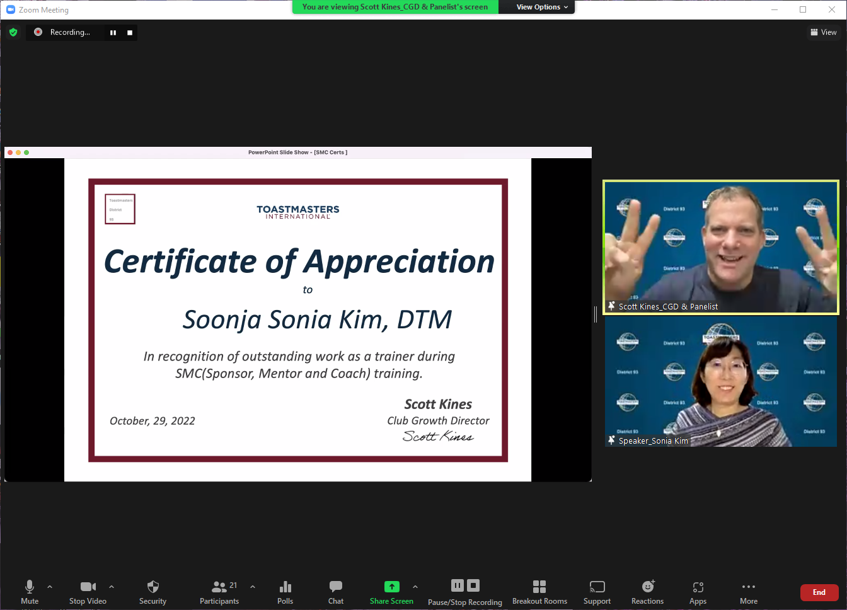Click the pin icon on Scott Kines video
The width and height of the screenshot is (847, 610).
point(611,306)
